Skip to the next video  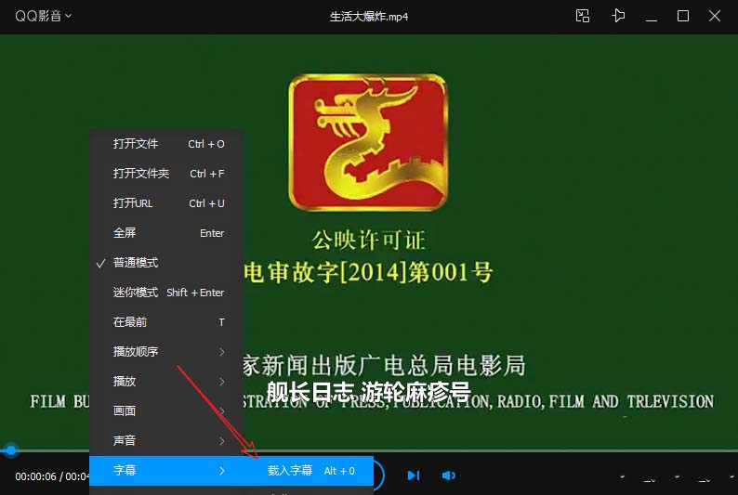(414, 475)
